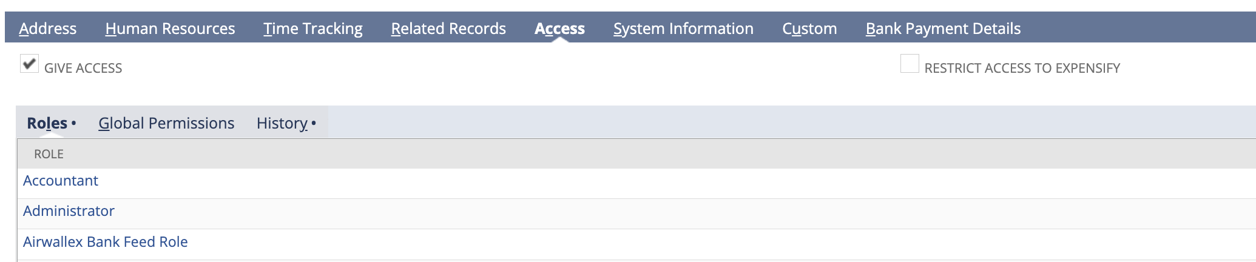The width and height of the screenshot is (1256, 262).
Task: Open the Accountant role link
Action: (x=61, y=181)
